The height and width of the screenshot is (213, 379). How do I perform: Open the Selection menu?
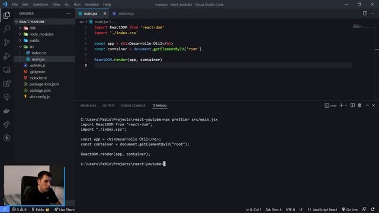click(40, 4)
